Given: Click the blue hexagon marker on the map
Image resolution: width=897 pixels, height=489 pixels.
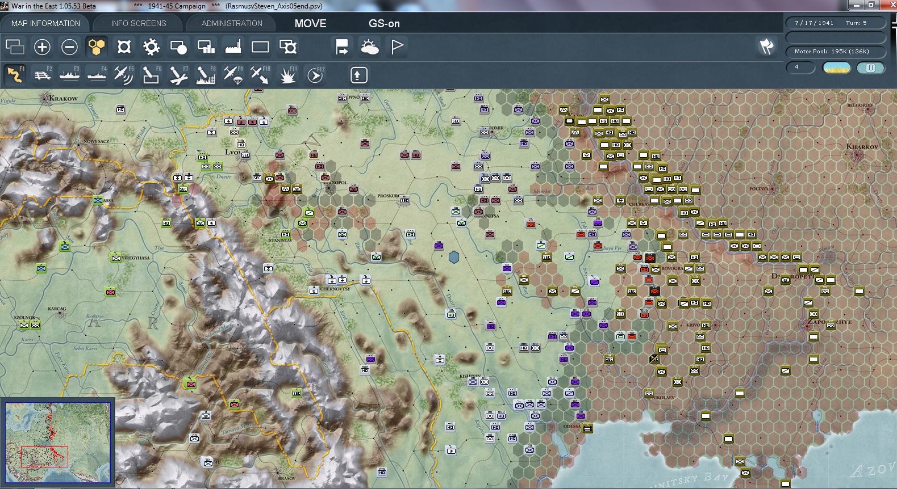Looking at the screenshot, I should pos(453,258).
